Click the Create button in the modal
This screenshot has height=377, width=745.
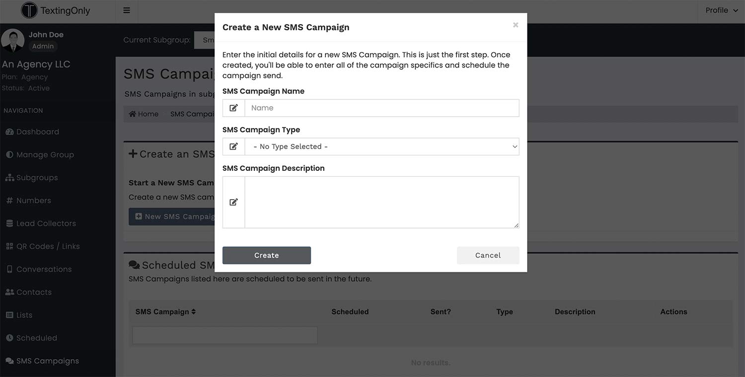[266, 255]
